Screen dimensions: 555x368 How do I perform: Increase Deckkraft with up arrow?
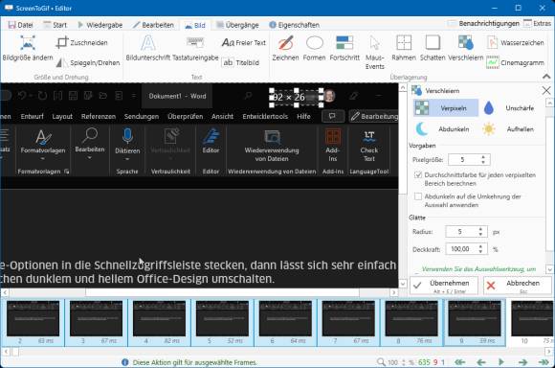click(x=480, y=246)
